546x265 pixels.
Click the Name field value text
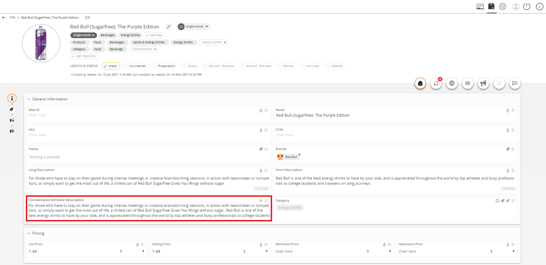pyautogui.click(x=313, y=115)
